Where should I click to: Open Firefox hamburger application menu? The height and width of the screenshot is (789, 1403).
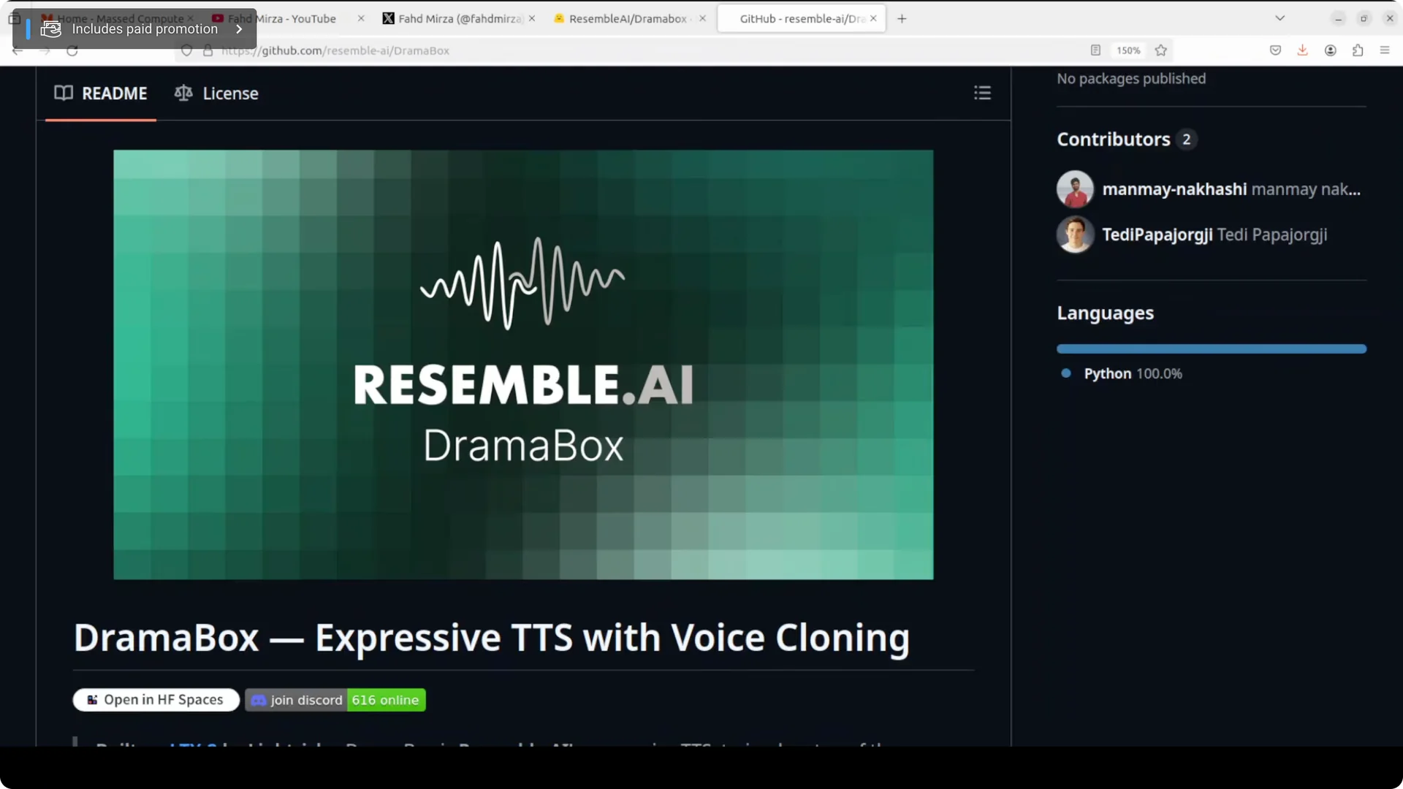click(x=1385, y=50)
